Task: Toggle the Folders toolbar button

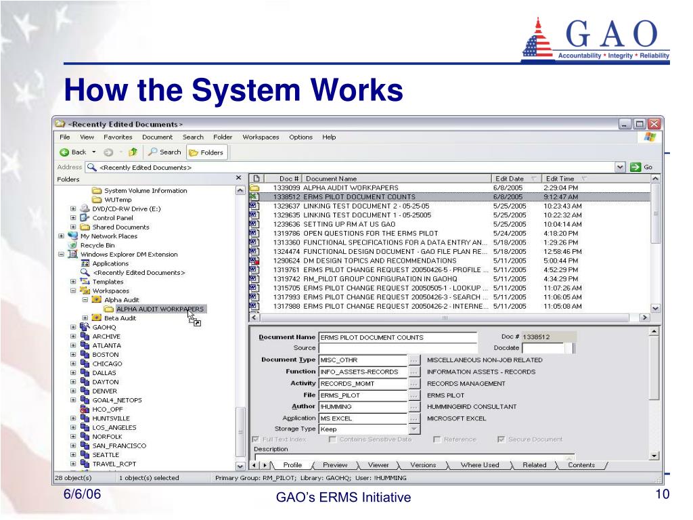Action: pos(206,152)
